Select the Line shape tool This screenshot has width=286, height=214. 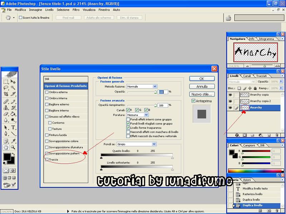13,133
